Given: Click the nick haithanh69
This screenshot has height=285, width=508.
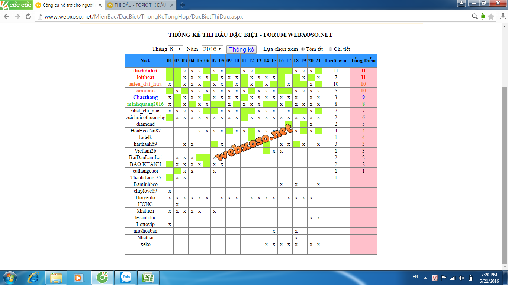Looking at the screenshot, I should (x=145, y=144).
